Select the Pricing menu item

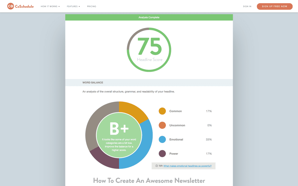click(x=91, y=6)
